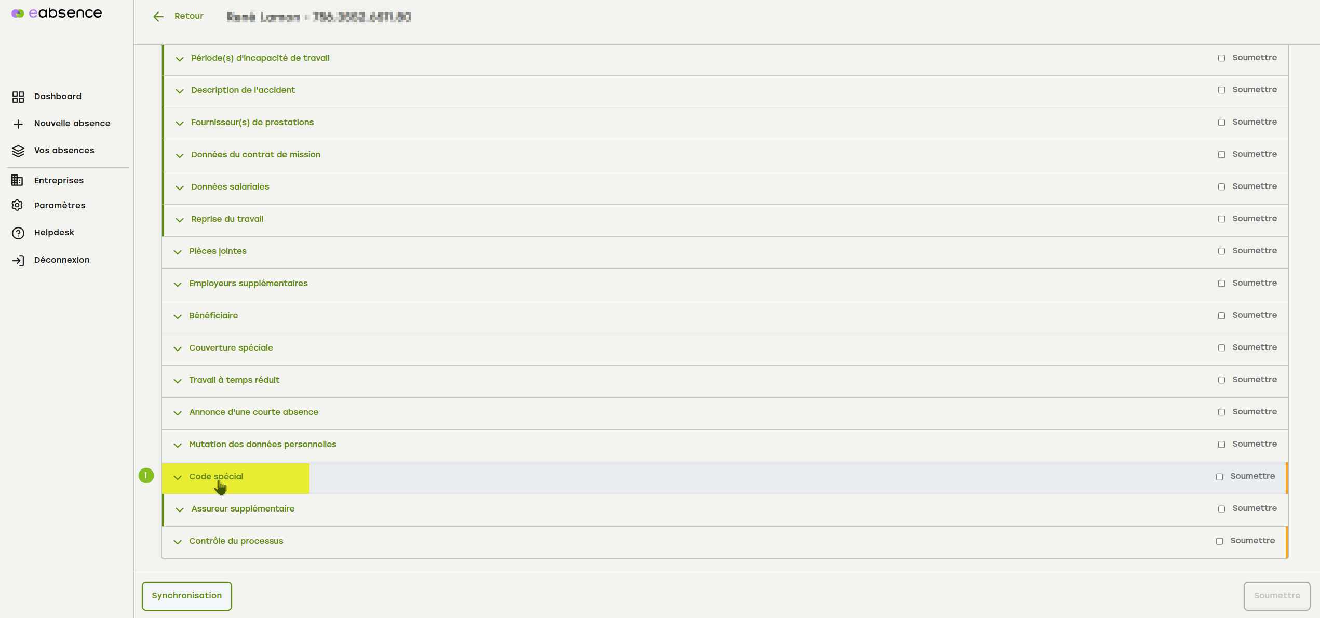Click the Retour back arrow icon

point(158,17)
